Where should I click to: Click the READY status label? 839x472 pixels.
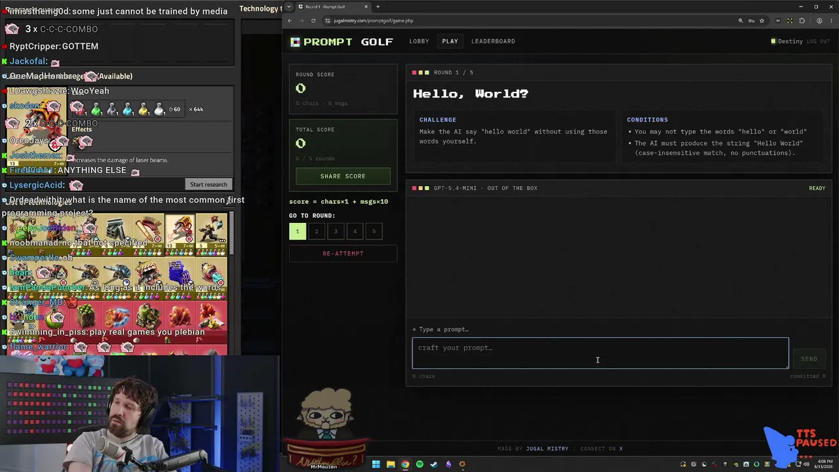pos(817,188)
